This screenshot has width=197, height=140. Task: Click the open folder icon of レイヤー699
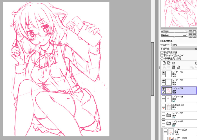click(169, 123)
